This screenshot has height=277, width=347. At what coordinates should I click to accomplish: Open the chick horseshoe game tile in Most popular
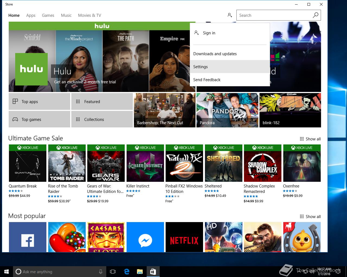pyautogui.click(x=302, y=237)
